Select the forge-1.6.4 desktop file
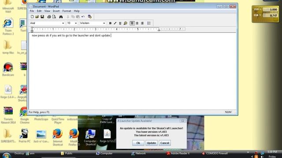 8,92
